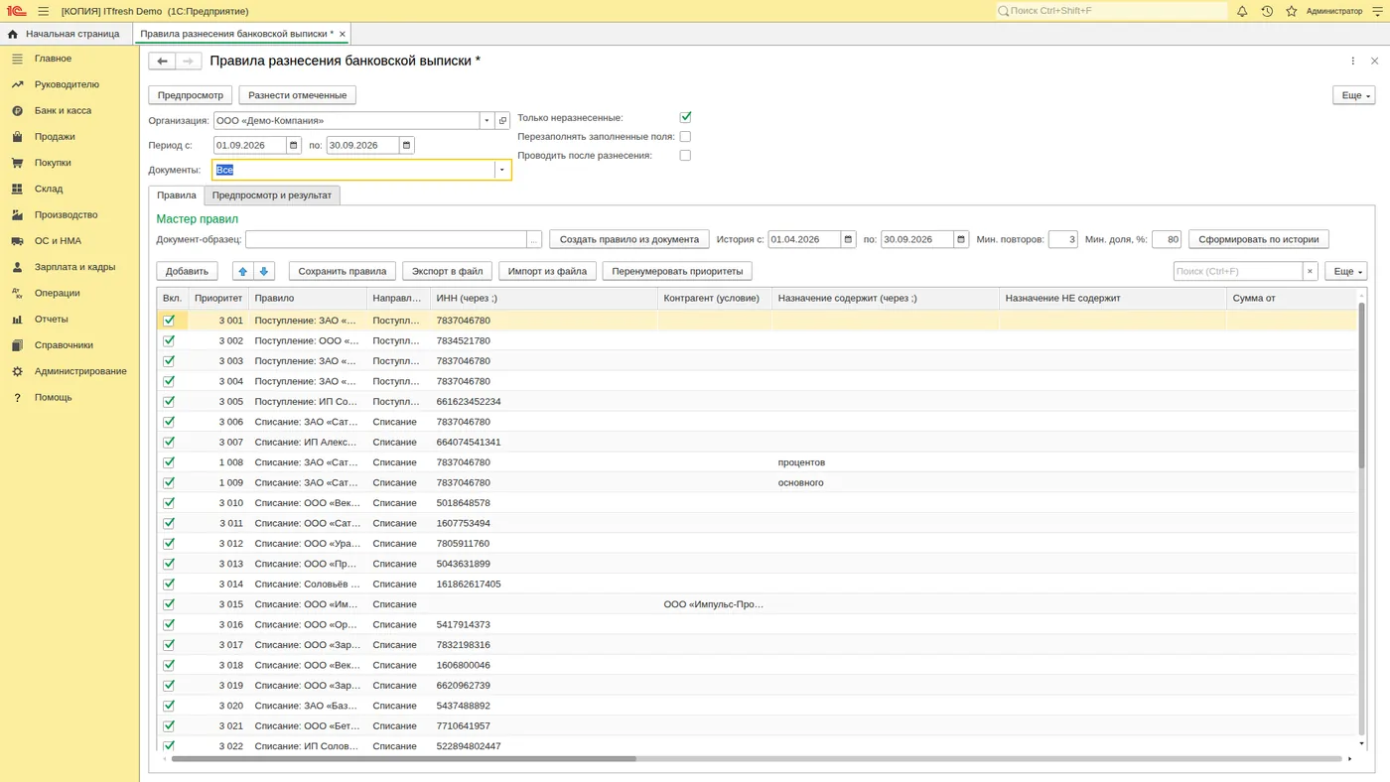
Task: Switch to the Начальная страница tab
Action: [65, 34]
